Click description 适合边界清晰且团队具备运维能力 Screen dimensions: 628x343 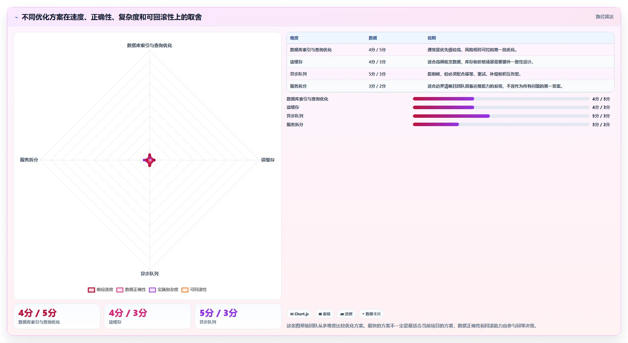(x=495, y=86)
